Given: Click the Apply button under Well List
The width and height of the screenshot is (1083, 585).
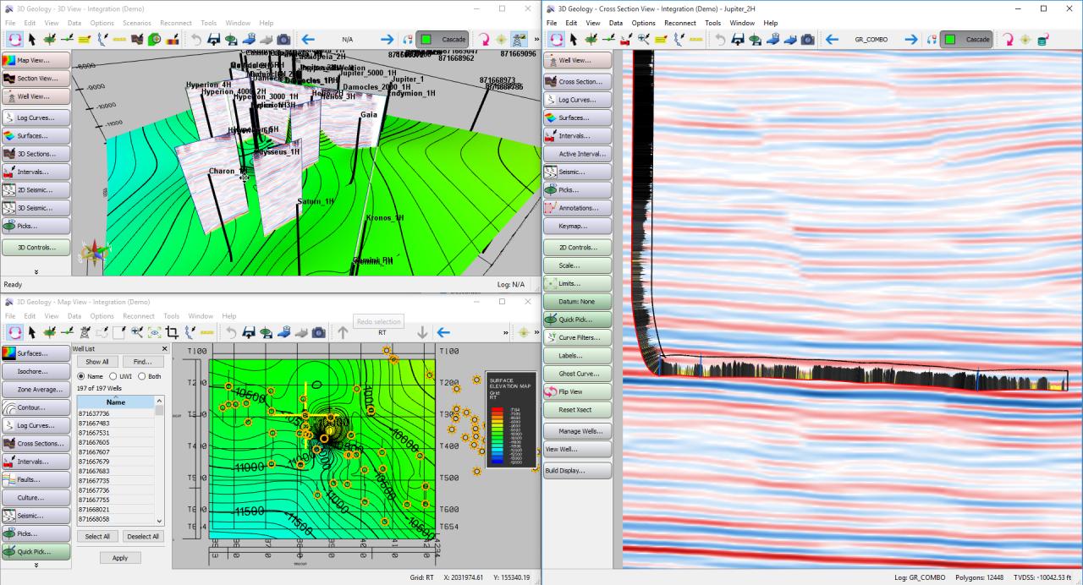Looking at the screenshot, I should pos(120,558).
